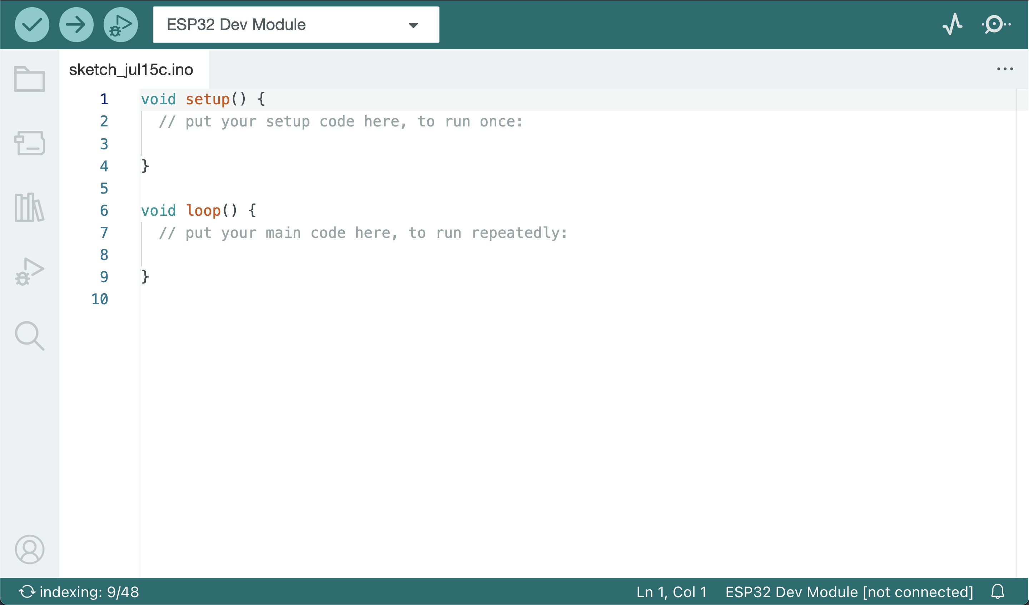Click the indexing: 9/48 status text

(89, 592)
